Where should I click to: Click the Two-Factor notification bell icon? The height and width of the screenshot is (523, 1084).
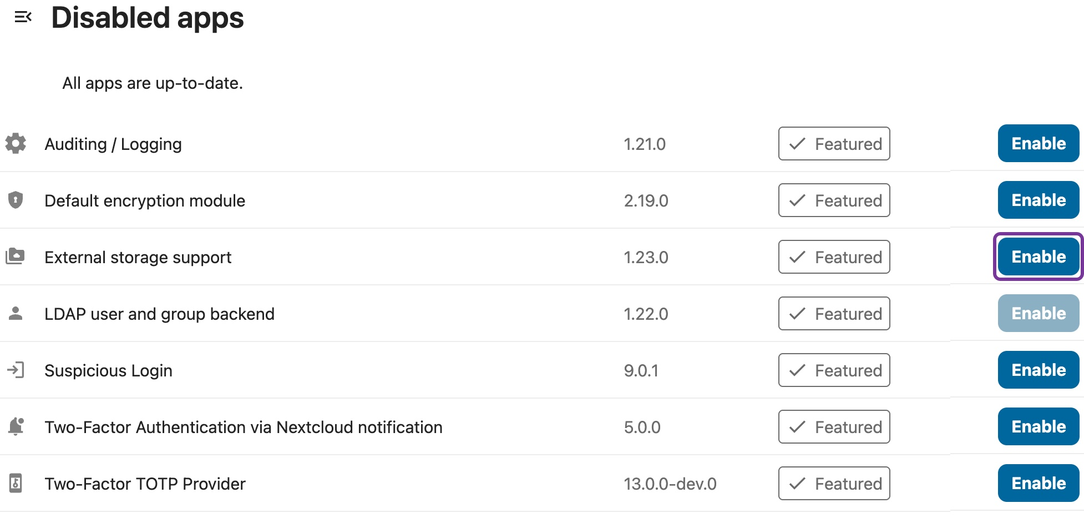point(16,426)
